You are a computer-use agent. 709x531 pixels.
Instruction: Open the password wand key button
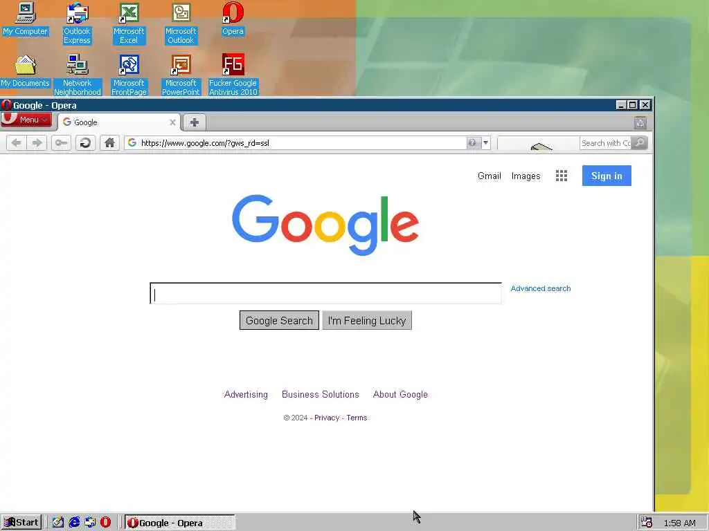[x=61, y=143]
